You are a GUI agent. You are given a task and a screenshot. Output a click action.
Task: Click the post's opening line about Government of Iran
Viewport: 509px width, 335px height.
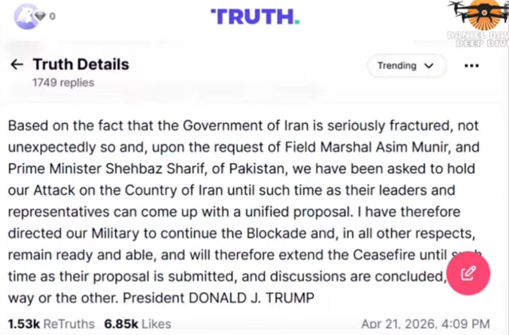243,125
